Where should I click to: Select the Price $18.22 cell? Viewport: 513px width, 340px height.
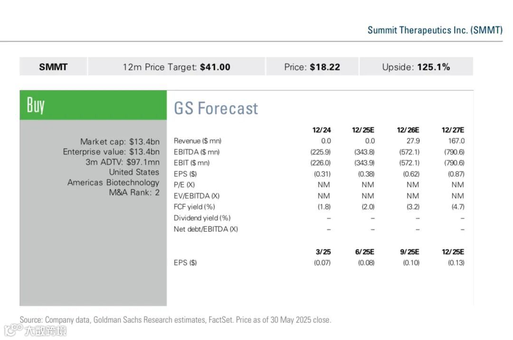312,67
